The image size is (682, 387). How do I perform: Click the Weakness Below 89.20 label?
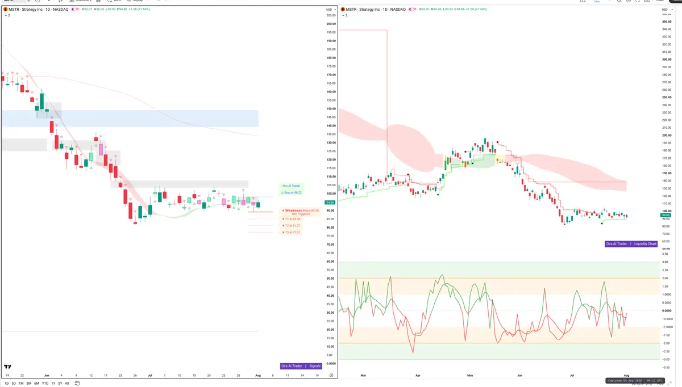click(301, 212)
